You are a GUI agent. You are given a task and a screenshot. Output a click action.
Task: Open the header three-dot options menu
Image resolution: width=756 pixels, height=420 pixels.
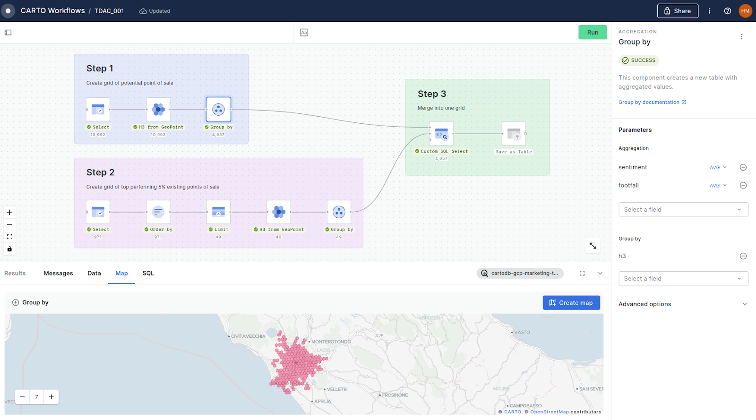click(709, 11)
